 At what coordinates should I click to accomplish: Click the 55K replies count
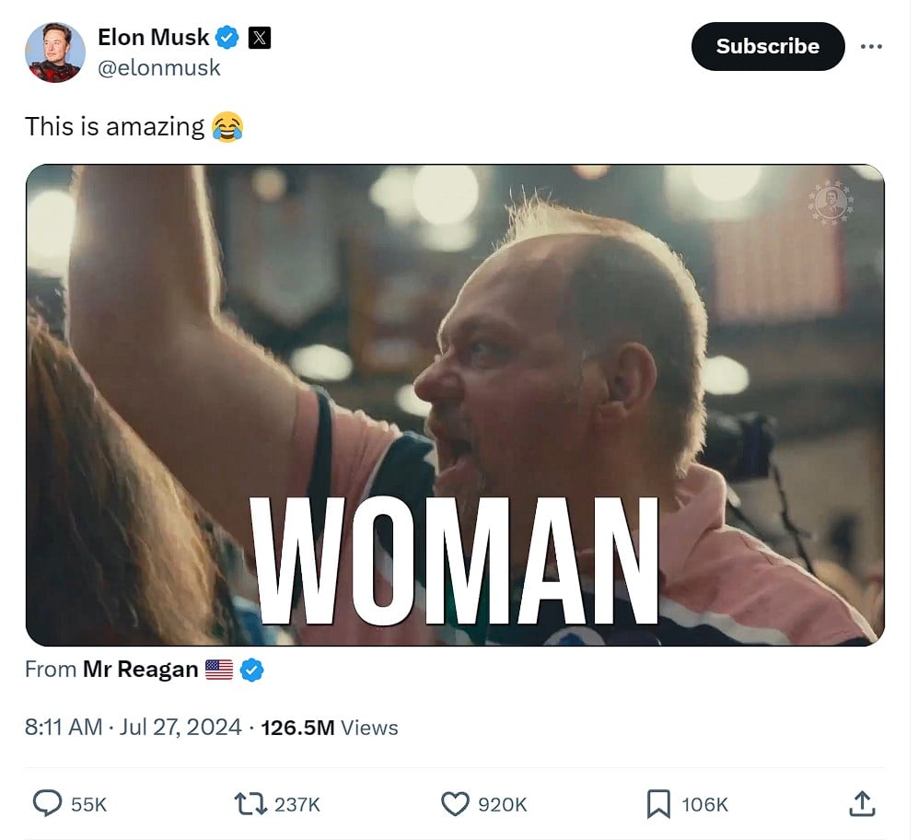click(89, 805)
